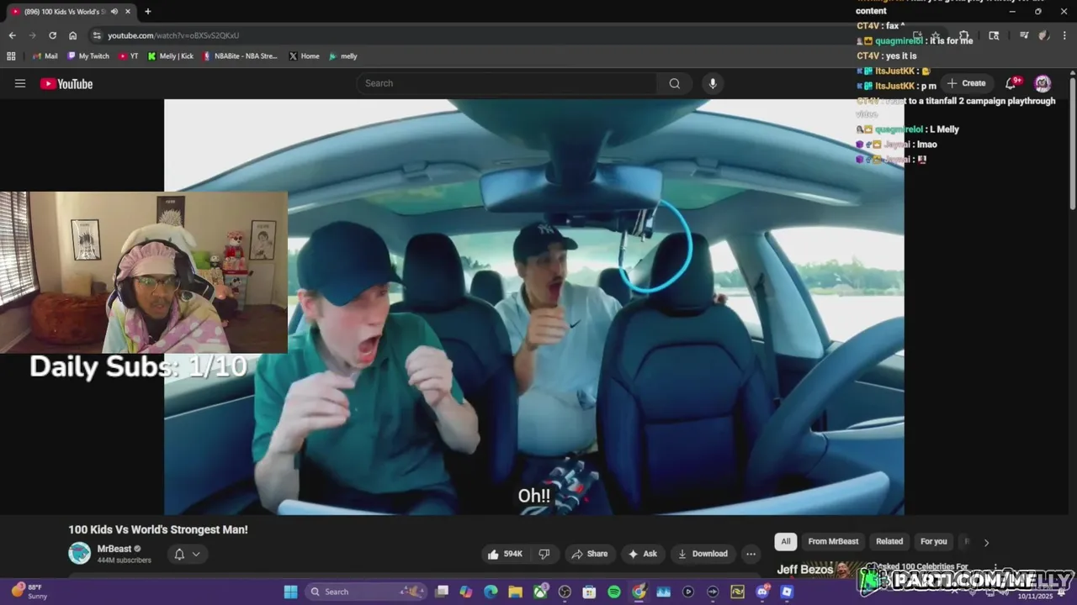Mute the YouTube browser tab audio
The width and height of the screenshot is (1077, 605).
click(x=114, y=12)
